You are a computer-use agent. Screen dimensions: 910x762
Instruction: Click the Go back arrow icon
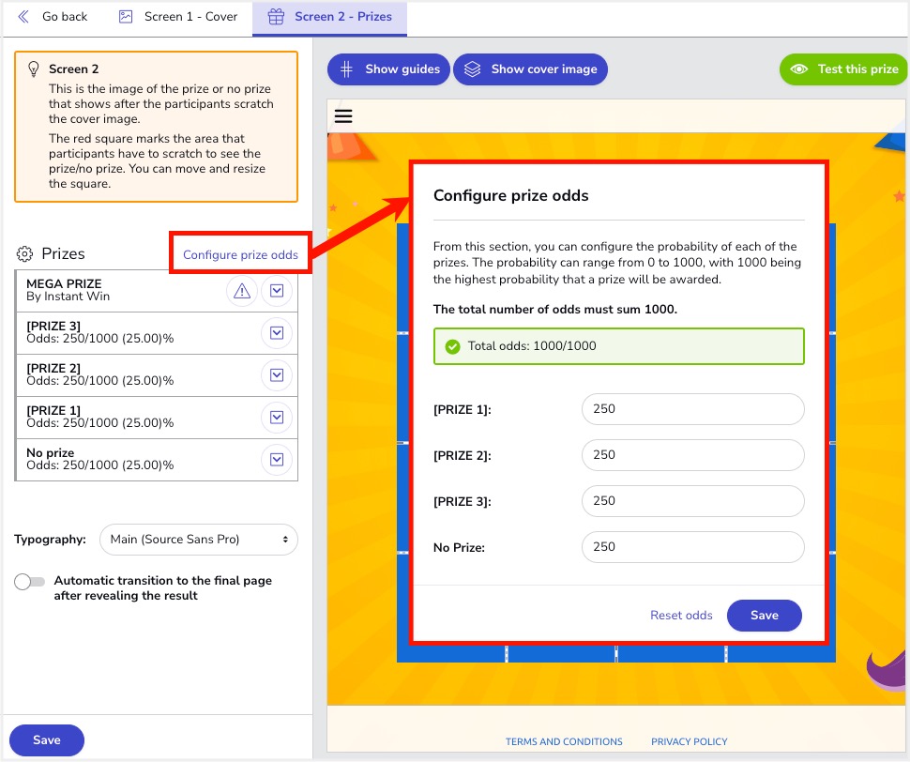click(x=23, y=17)
